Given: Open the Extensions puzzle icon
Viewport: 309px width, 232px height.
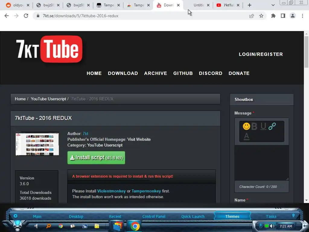Looking at the screenshot, I should 273,16.
